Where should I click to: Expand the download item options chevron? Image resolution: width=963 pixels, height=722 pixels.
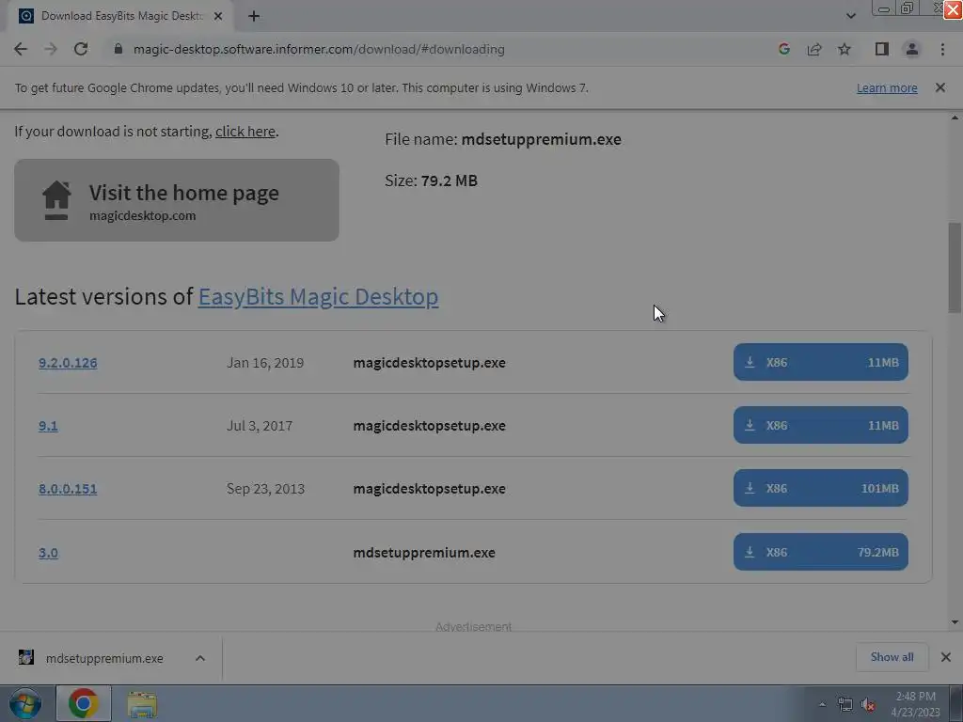200,658
